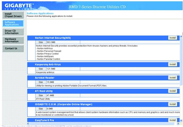Screen dimensions: 183x127
Task: Click the Size label under GIGABYTE C.O.M.
Action: [41, 109]
